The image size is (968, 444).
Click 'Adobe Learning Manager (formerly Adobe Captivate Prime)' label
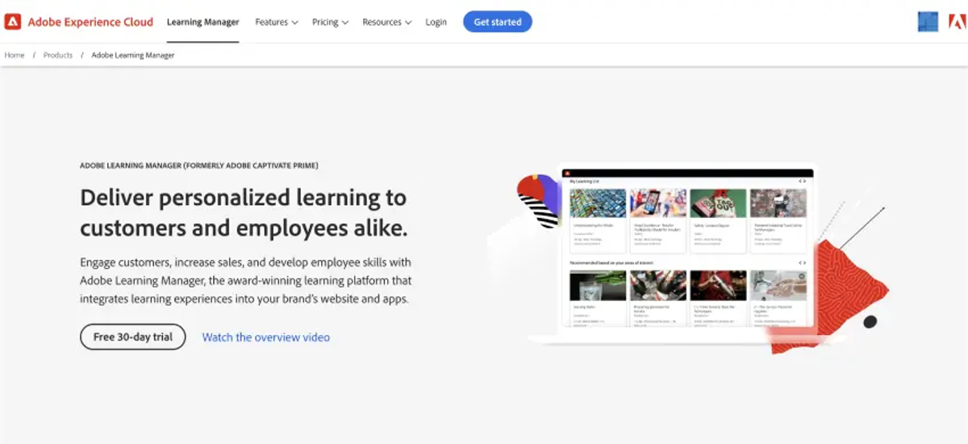199,165
